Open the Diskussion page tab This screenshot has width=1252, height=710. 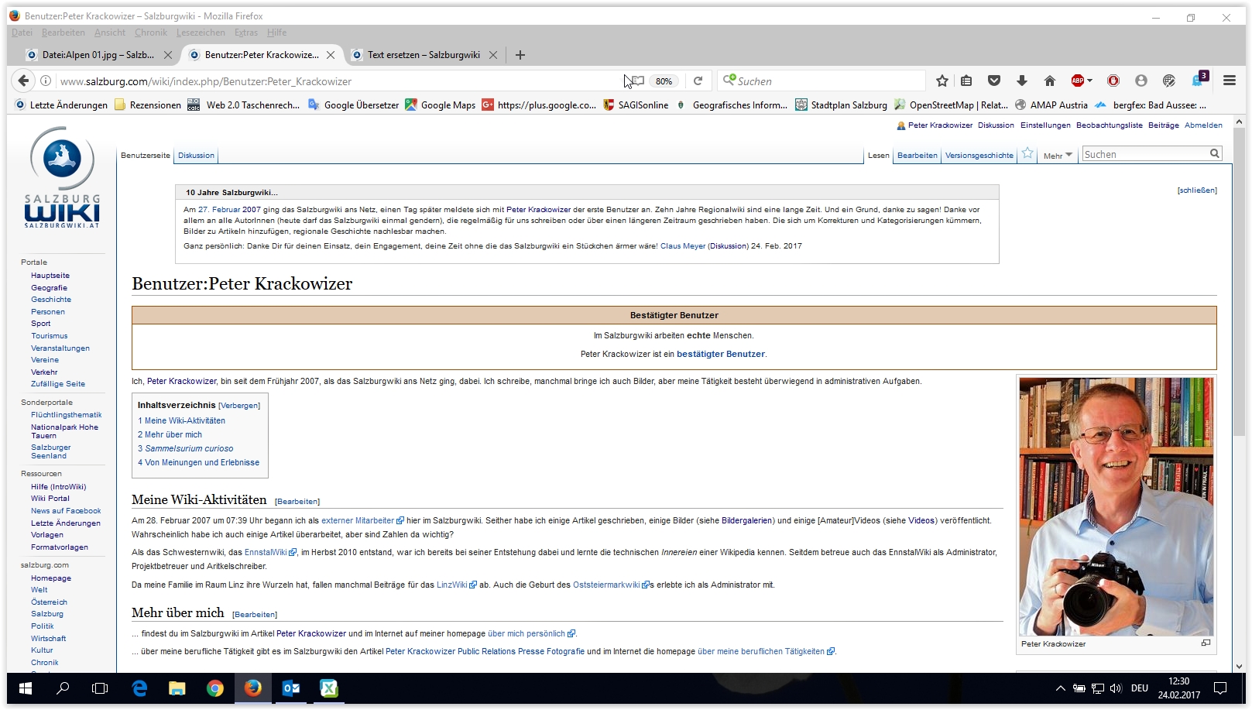coord(196,156)
